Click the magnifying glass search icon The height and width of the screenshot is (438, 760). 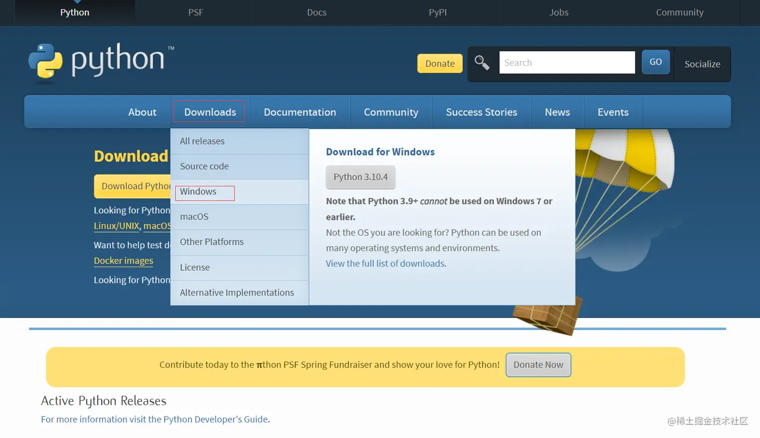pyautogui.click(x=482, y=63)
